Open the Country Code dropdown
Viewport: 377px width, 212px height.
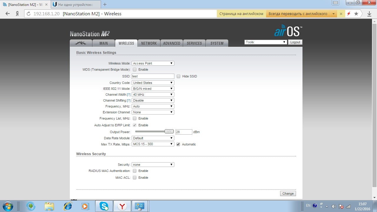click(153, 83)
